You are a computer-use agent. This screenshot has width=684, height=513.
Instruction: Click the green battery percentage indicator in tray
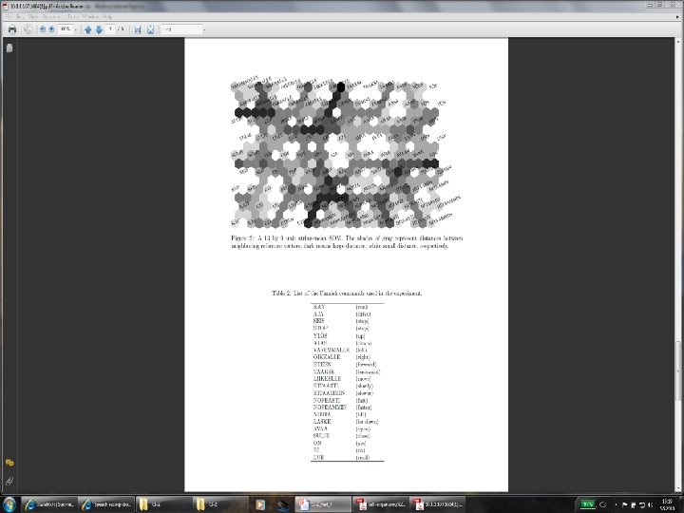(587, 504)
